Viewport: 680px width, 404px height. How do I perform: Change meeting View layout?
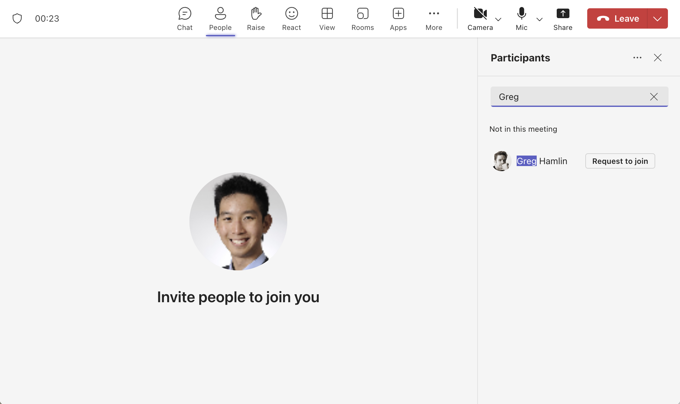(x=327, y=19)
